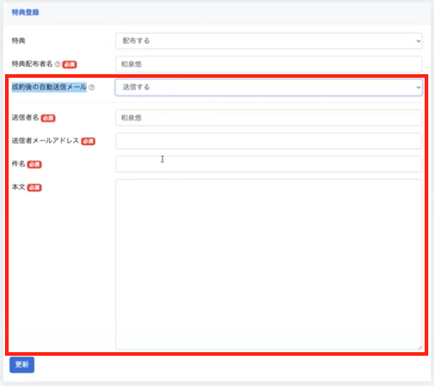Image resolution: width=434 pixels, height=386 pixels.
Task: Click inside the 本文 text area
Action: pos(268,264)
